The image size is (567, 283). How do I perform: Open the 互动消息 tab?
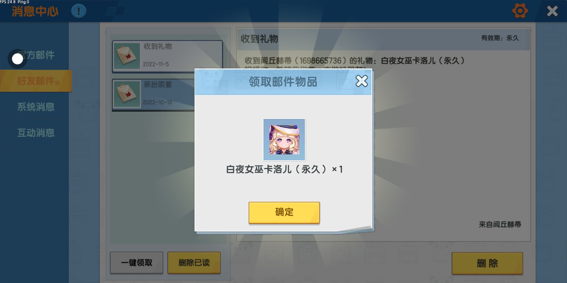pos(36,133)
